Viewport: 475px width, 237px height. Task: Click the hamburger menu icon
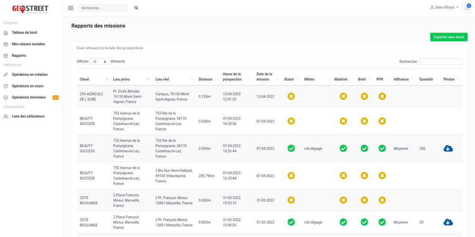pyautogui.click(x=70, y=8)
